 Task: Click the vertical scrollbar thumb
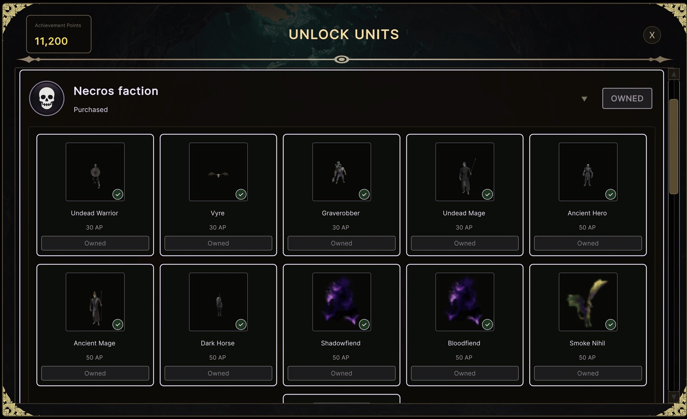pyautogui.click(x=674, y=146)
